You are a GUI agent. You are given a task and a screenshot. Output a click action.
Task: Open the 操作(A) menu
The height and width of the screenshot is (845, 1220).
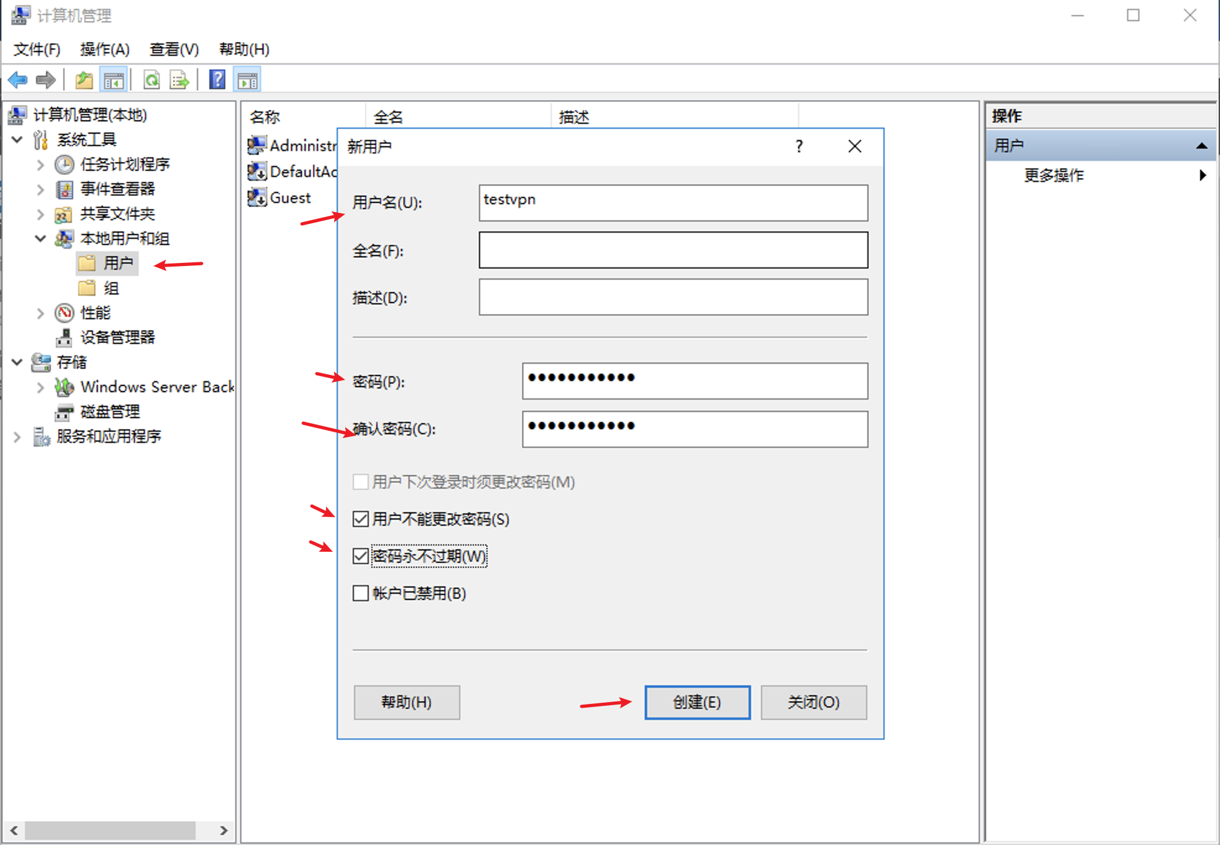coord(105,49)
